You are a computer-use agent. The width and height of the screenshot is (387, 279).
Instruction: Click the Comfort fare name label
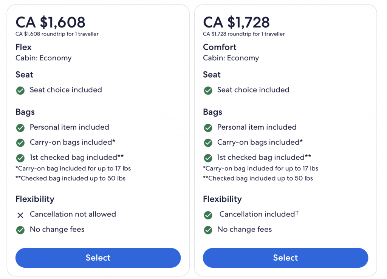(x=220, y=47)
